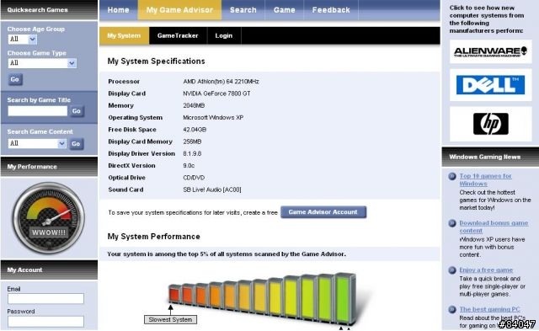The image size is (539, 331).
Task: Click the 2048MB memory value
Action: (x=194, y=105)
